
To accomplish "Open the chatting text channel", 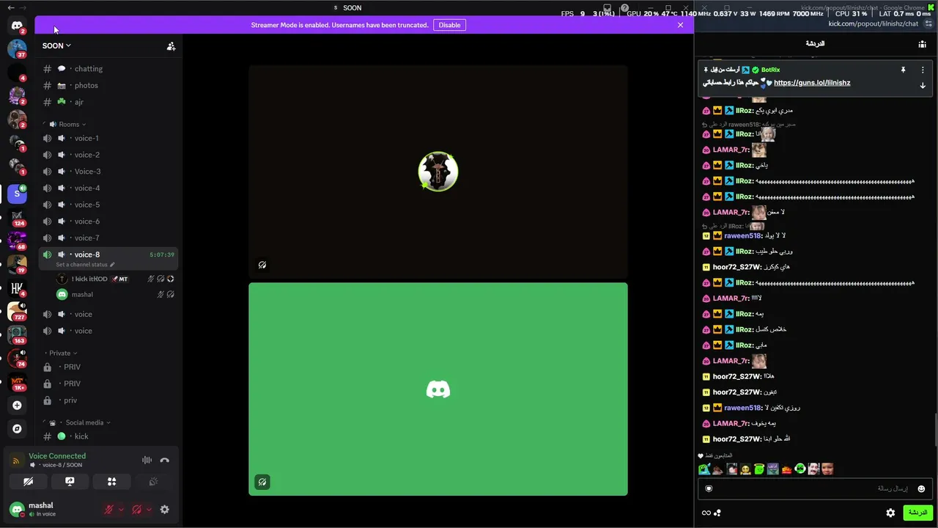I will click(108, 69).
